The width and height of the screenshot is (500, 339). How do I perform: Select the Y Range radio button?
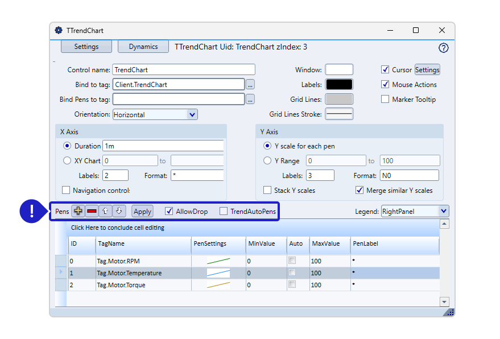[267, 161]
